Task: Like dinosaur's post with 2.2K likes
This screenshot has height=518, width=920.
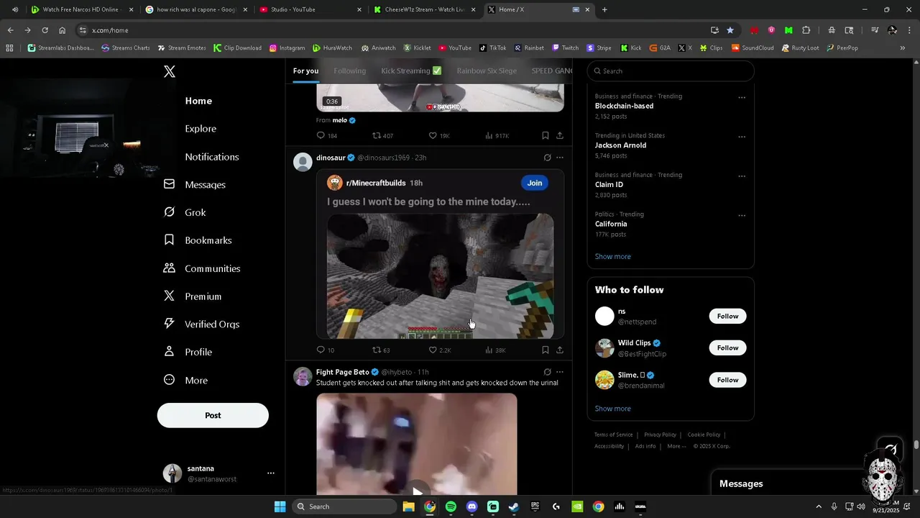Action: coord(433,350)
